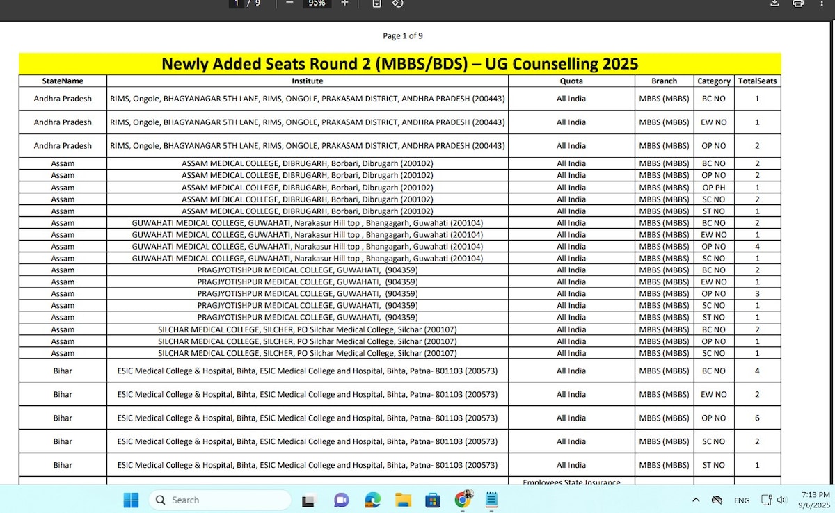Zoom out the PDF with the minus button
The width and height of the screenshot is (835, 513).
(x=289, y=3)
